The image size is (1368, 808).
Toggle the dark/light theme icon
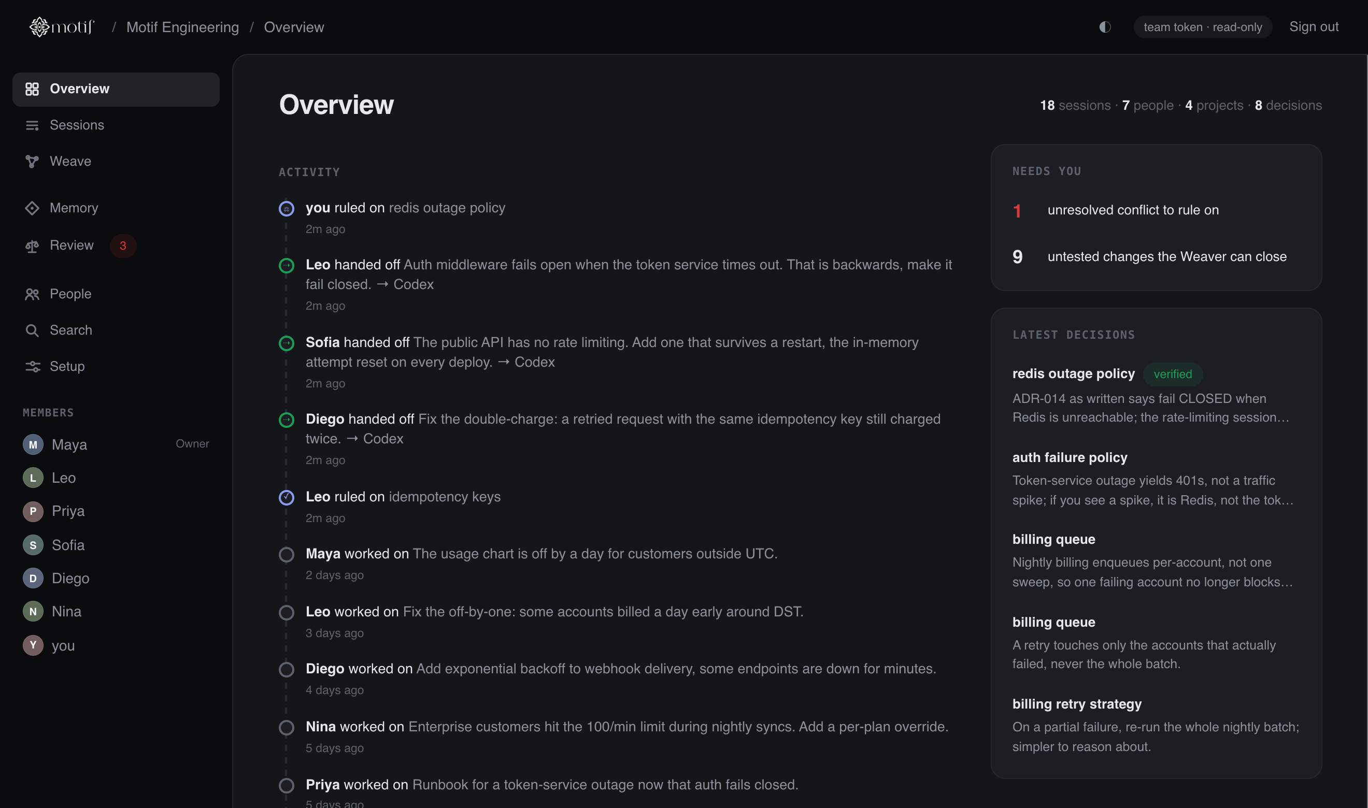pos(1104,27)
